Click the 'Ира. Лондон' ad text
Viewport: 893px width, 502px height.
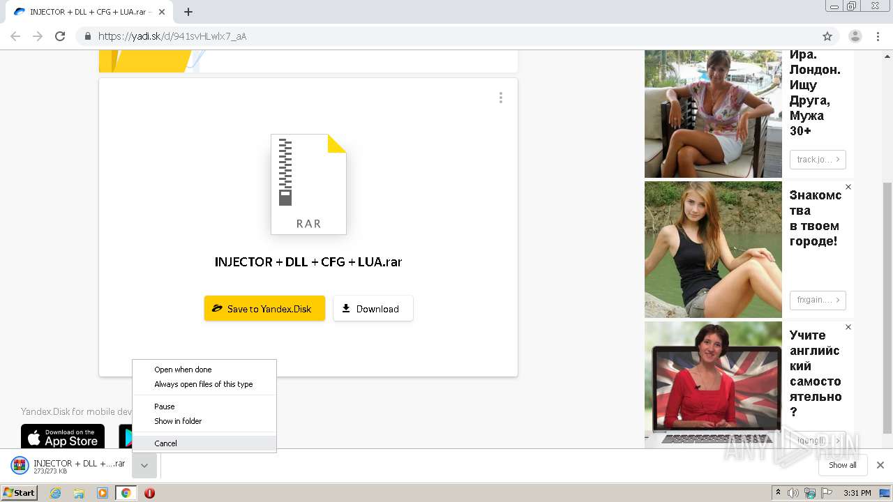815,93
